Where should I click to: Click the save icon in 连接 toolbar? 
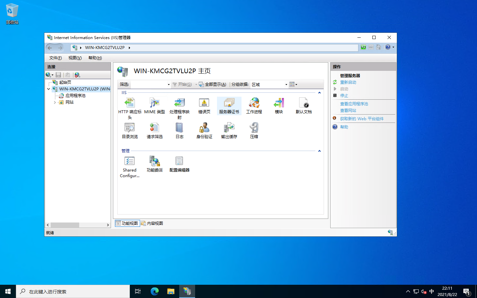(58, 75)
